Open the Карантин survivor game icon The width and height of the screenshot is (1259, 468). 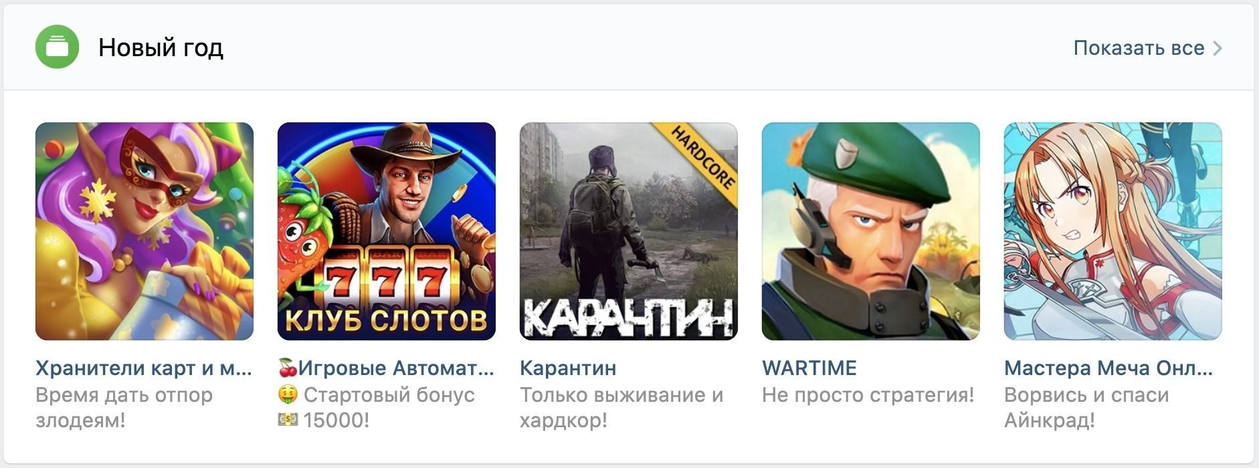[629, 231]
